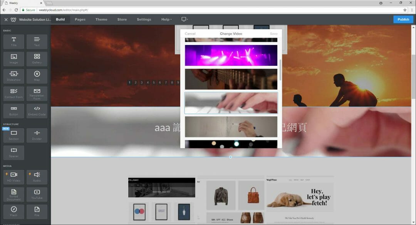This screenshot has width=416, height=225.
Task: Click the HD Video element icon
Action: click(13, 177)
